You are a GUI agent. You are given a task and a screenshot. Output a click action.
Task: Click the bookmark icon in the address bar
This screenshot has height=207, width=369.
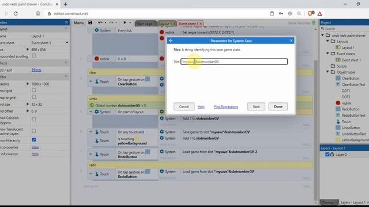(x=38, y=14)
